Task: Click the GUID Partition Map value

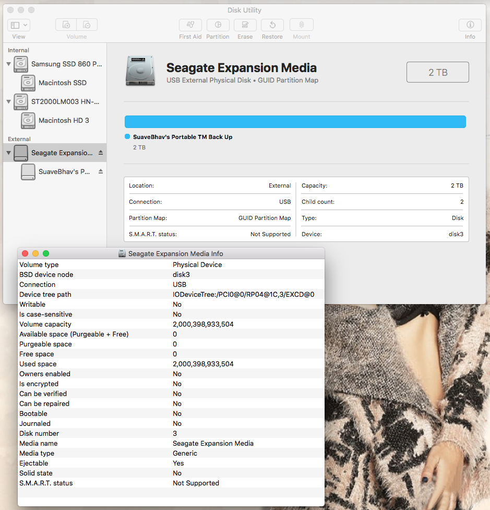Action: (265, 218)
